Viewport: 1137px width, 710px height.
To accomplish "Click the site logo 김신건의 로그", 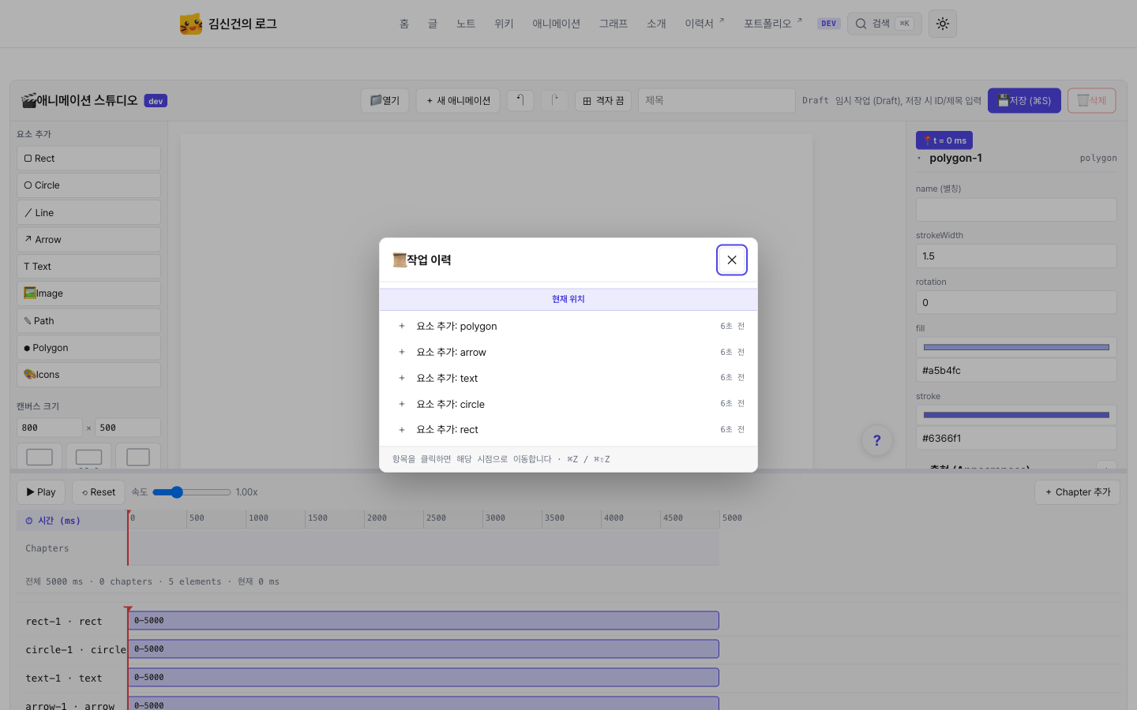I will [x=228, y=24].
